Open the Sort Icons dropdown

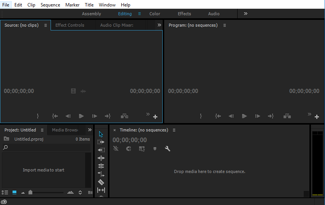click(80, 192)
